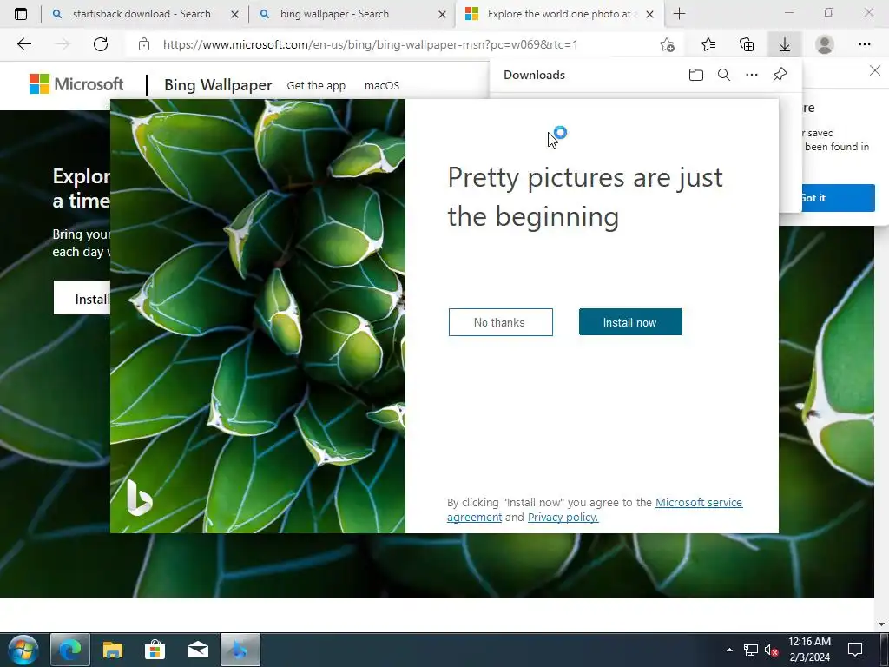The width and height of the screenshot is (889, 667).
Task: Go back to previous page
Action: pos(23,44)
